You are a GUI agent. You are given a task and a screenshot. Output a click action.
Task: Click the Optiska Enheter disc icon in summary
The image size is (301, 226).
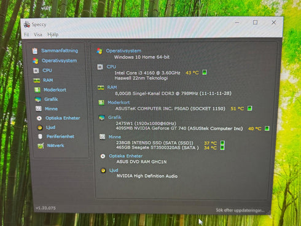pos(103,156)
